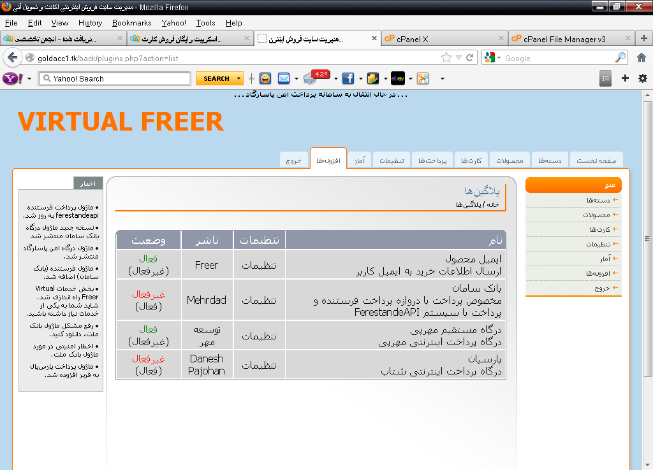Open the Google search engine selector dropdown
Image resolution: width=653 pixels, height=470 pixels.
pos(499,58)
